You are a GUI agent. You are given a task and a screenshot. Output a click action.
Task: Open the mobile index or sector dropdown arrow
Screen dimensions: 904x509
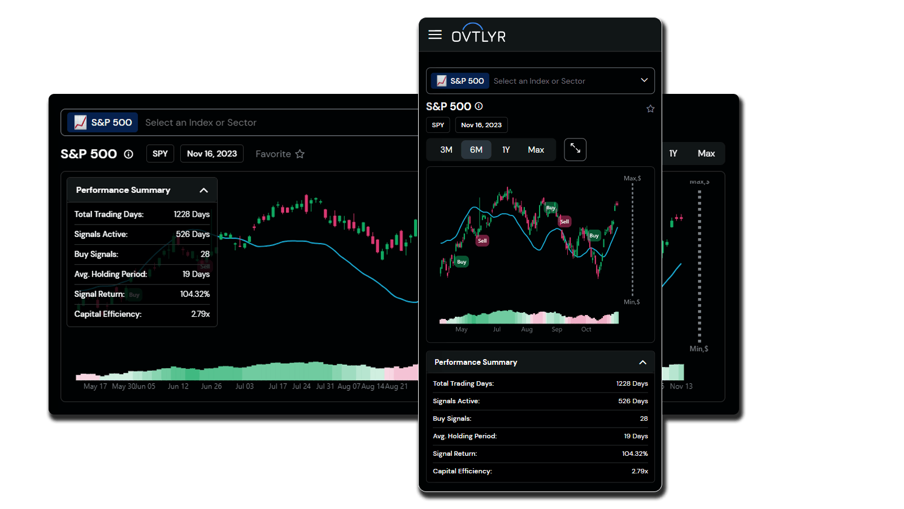point(644,80)
